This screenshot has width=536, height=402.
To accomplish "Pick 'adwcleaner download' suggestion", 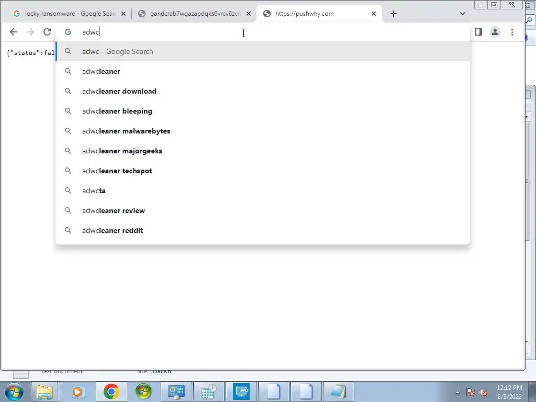I will 263,91.
